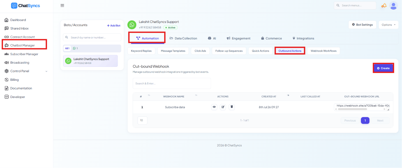
Task: Switch to the Data Collection tab
Action: (x=183, y=38)
